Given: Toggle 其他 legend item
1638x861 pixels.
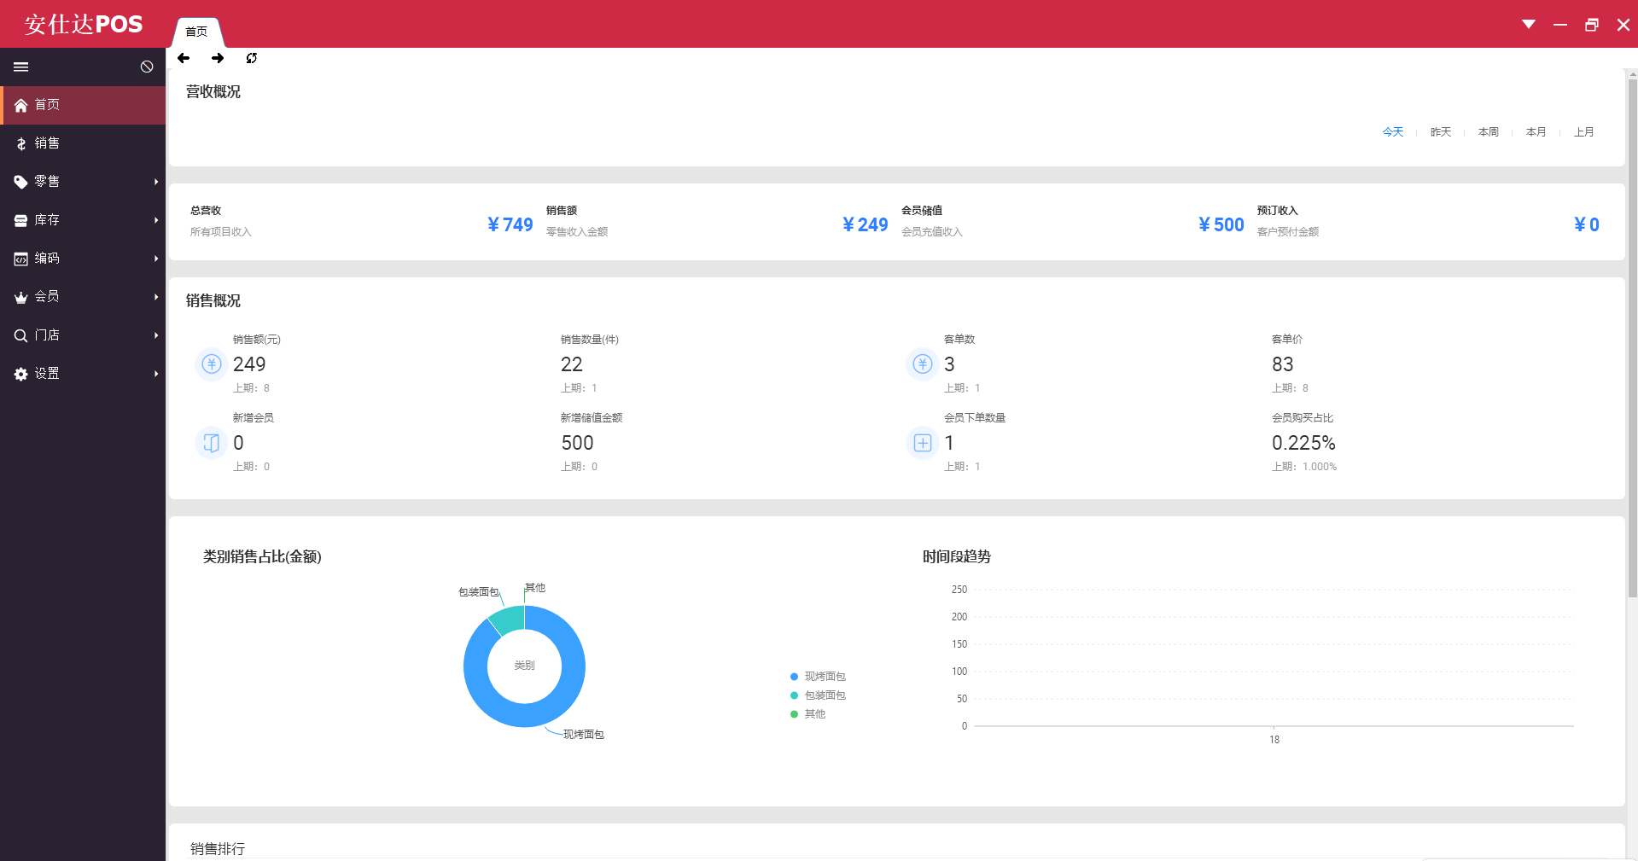Looking at the screenshot, I should tap(807, 714).
